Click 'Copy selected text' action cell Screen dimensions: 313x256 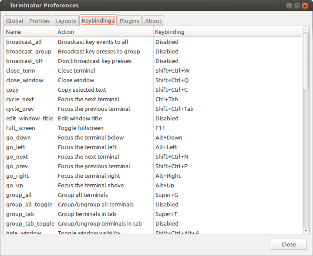click(x=82, y=90)
